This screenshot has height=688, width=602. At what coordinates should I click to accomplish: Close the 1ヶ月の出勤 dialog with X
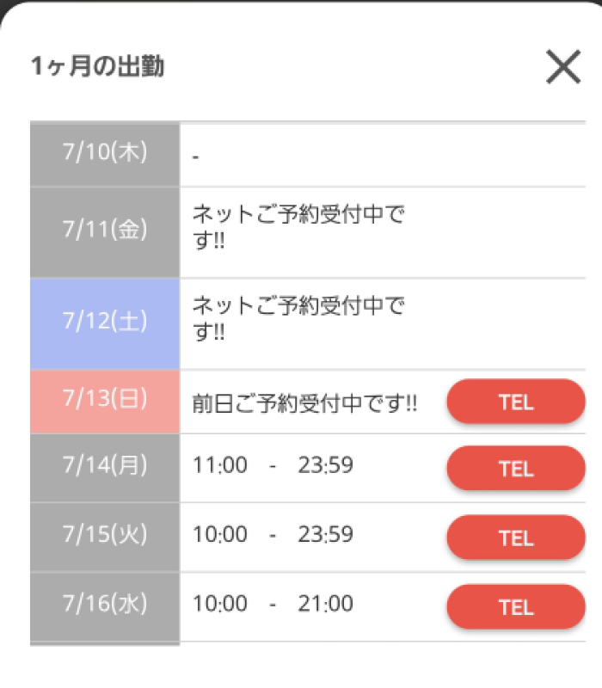coord(563,67)
